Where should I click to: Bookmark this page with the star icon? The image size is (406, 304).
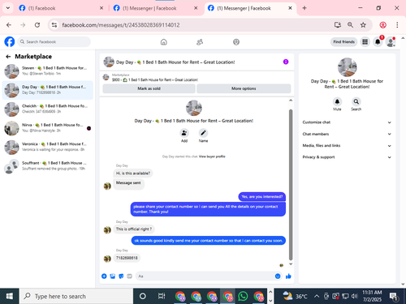pyautogui.click(x=363, y=25)
